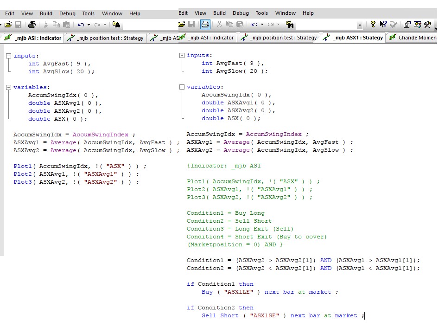Open the Tools menu in left window
Viewport: 445px width, 334px height.
pyautogui.click(x=88, y=13)
